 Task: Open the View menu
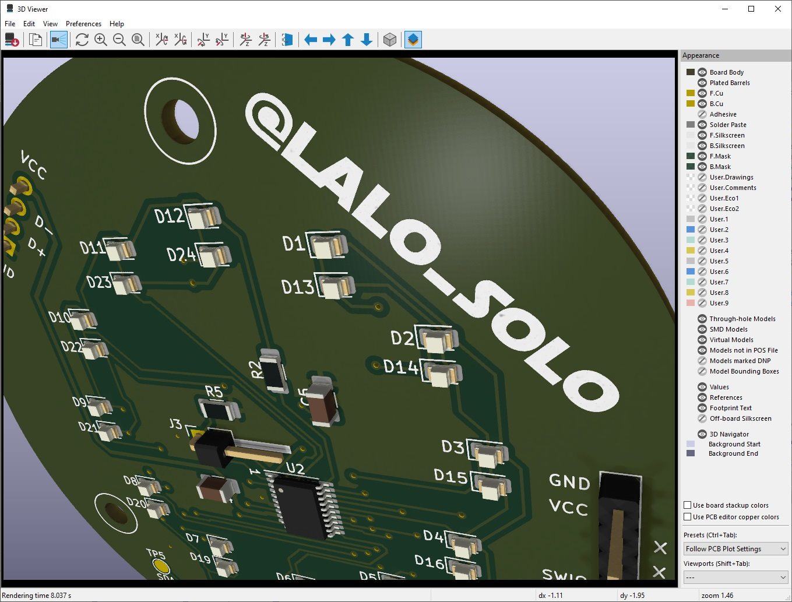click(x=50, y=24)
